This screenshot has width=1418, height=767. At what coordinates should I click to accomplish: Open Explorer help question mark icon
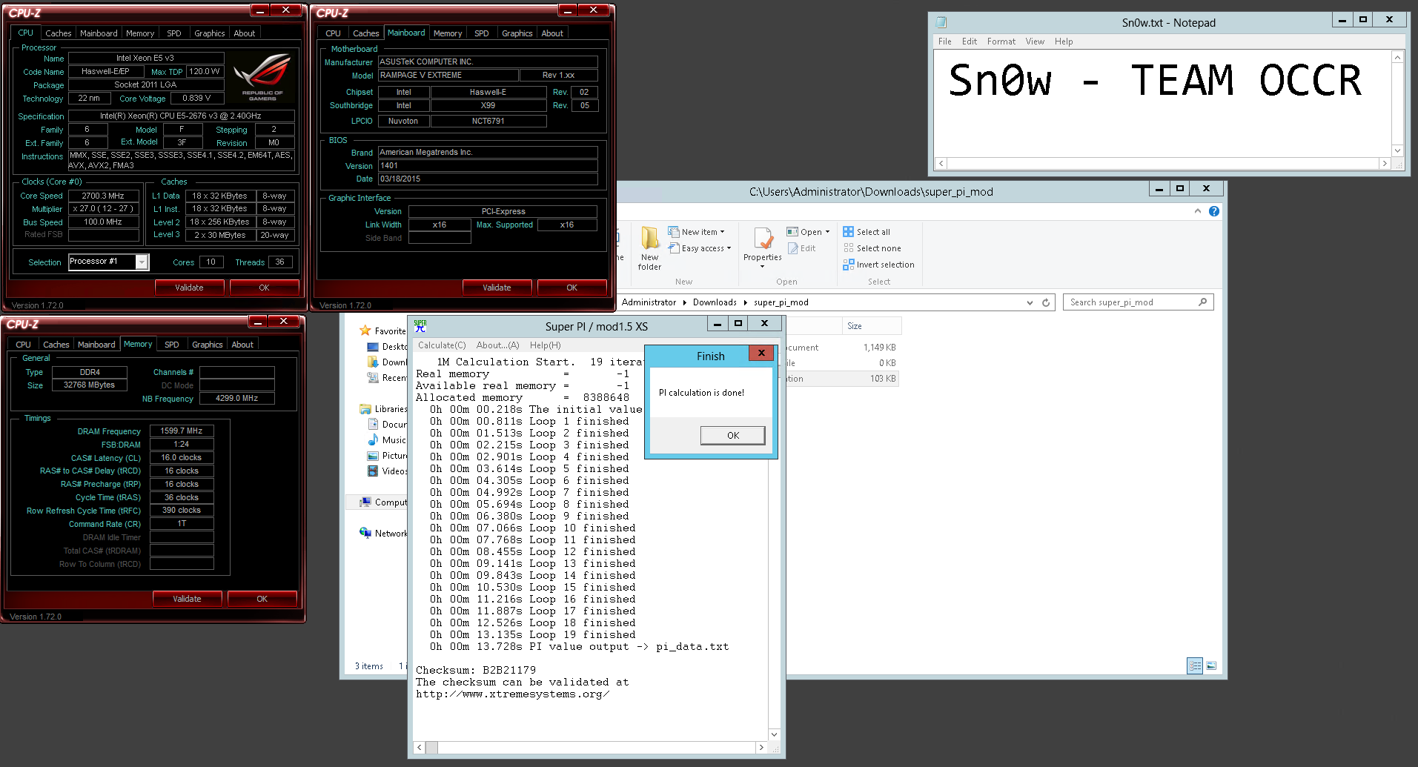pyautogui.click(x=1213, y=211)
